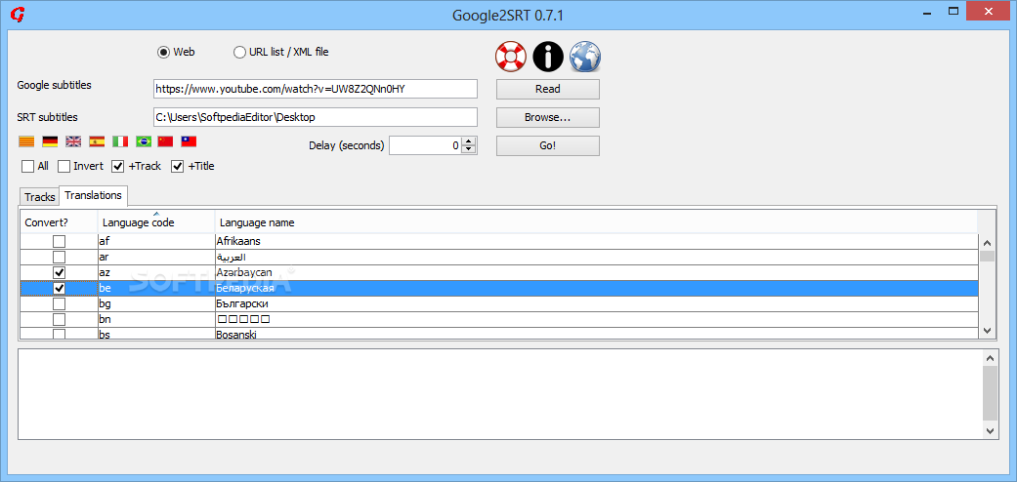Click the Italian flag icon
Image resolution: width=1017 pixels, height=482 pixels.
(120, 141)
